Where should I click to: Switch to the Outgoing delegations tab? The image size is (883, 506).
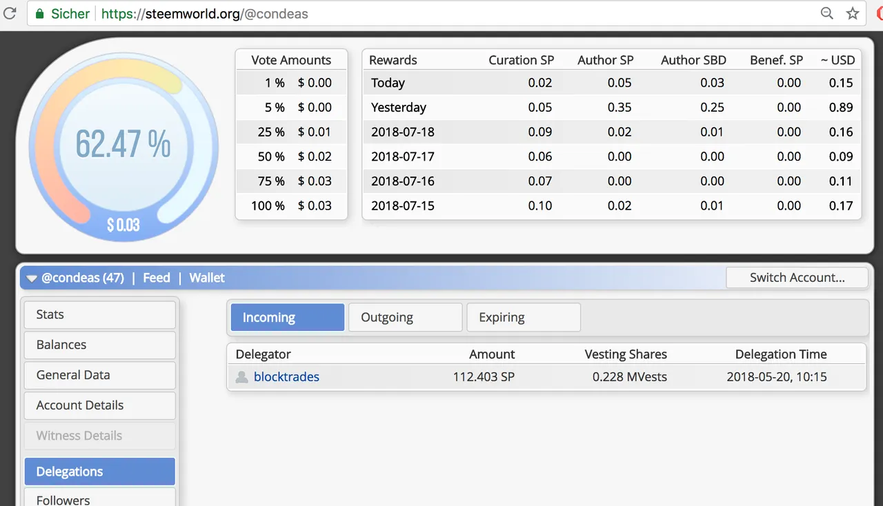405,317
